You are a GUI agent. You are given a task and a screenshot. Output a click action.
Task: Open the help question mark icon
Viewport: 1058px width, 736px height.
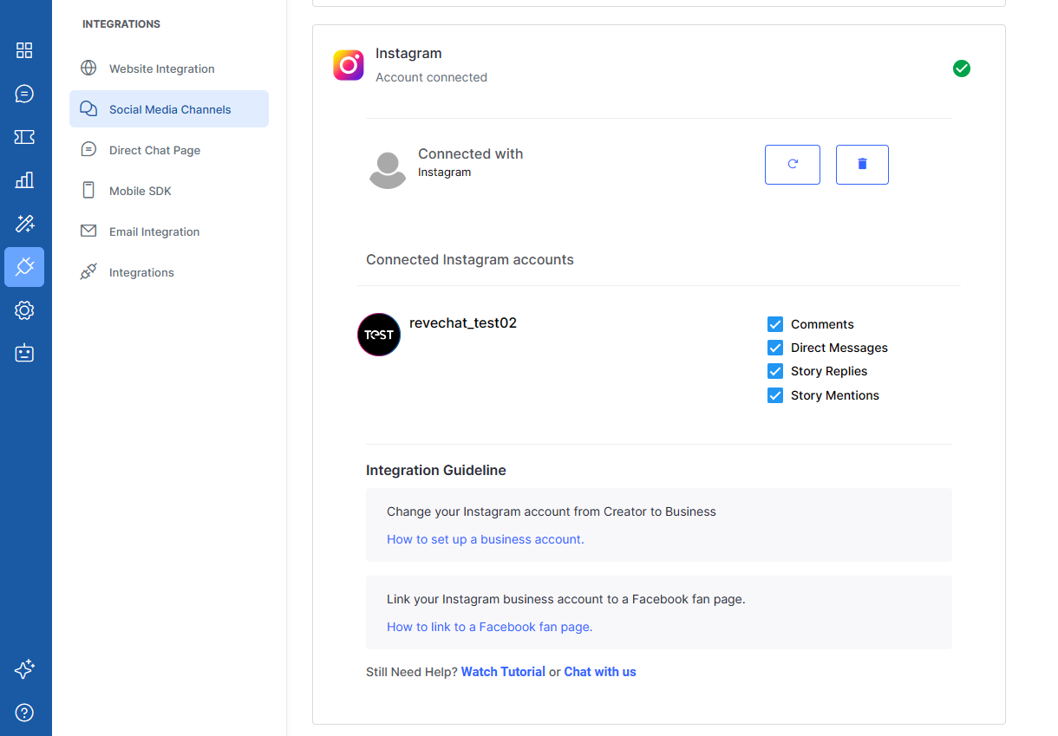[24, 713]
